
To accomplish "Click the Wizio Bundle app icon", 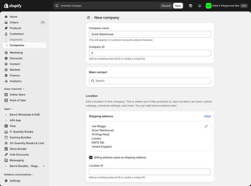I will click(6, 149).
